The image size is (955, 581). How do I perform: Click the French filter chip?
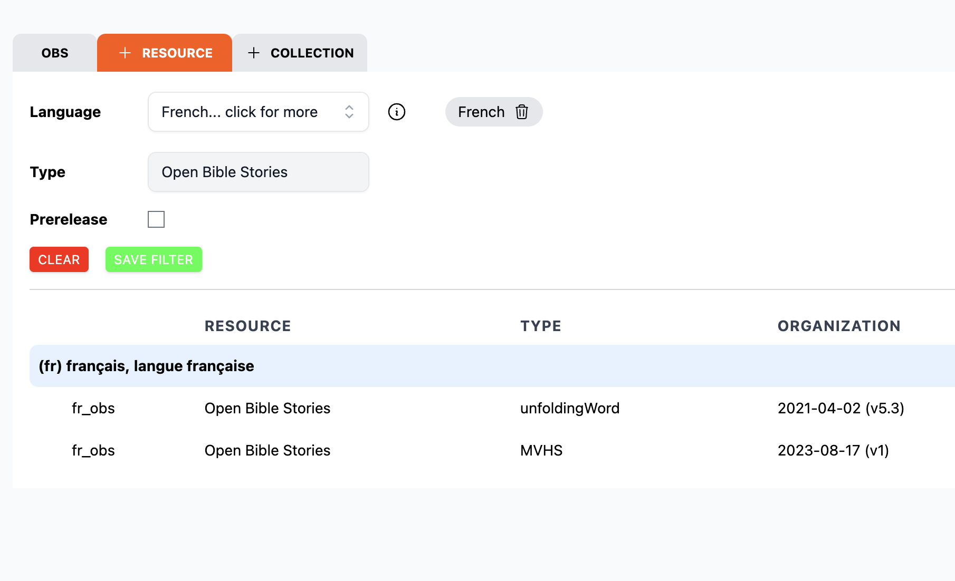click(x=481, y=112)
